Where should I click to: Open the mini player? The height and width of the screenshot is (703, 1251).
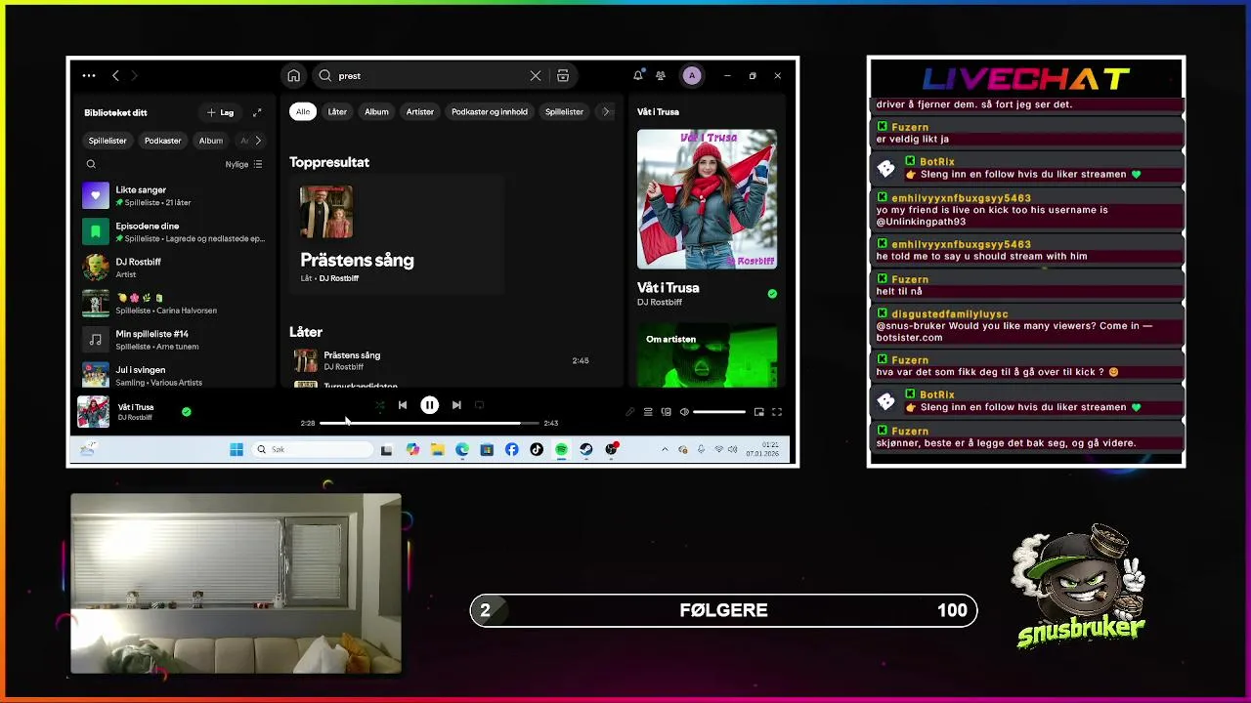(758, 412)
